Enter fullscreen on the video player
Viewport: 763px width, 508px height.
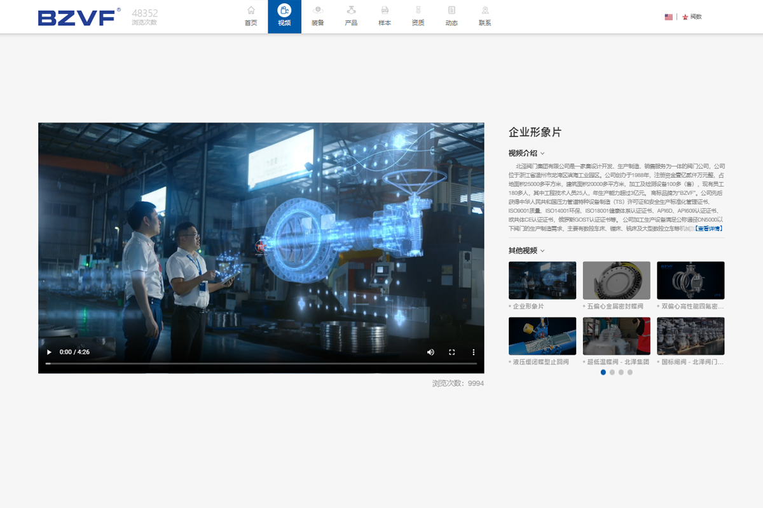[452, 352]
